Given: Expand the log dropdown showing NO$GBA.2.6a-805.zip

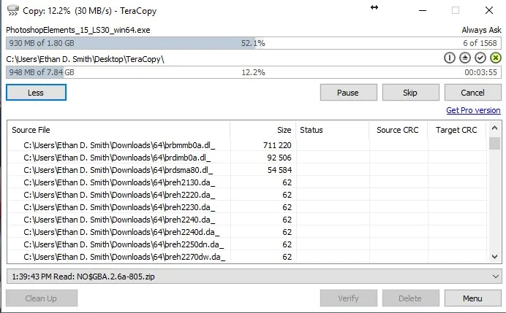Looking at the screenshot, I should [x=496, y=277].
